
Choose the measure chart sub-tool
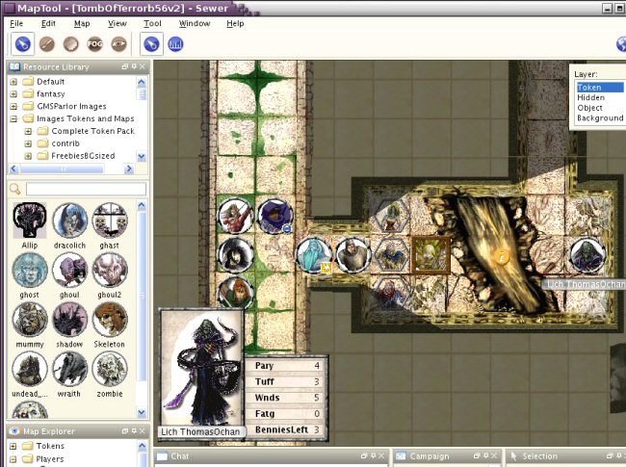click(175, 44)
